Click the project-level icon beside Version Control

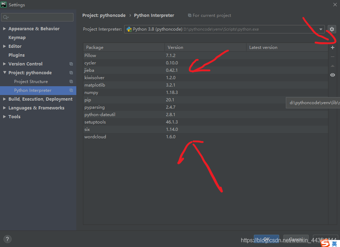click(71, 64)
